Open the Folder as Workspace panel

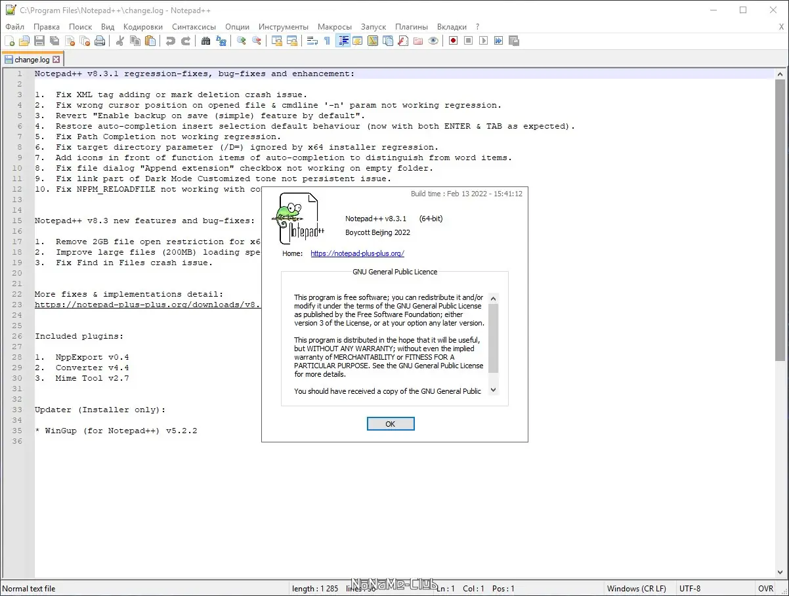coord(418,41)
